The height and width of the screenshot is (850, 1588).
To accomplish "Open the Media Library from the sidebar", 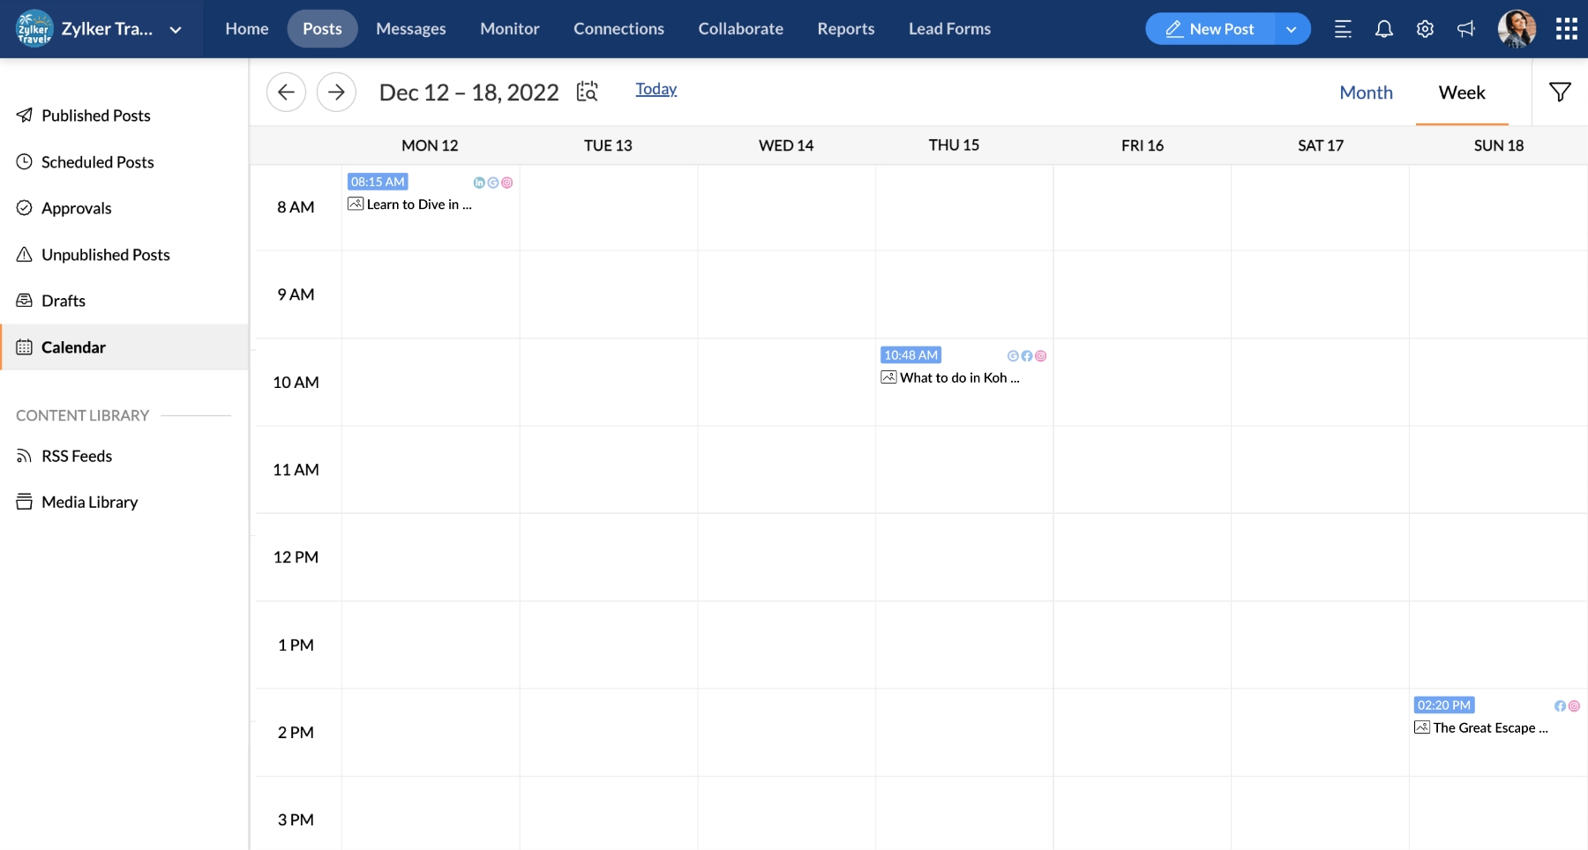I will click(x=88, y=501).
